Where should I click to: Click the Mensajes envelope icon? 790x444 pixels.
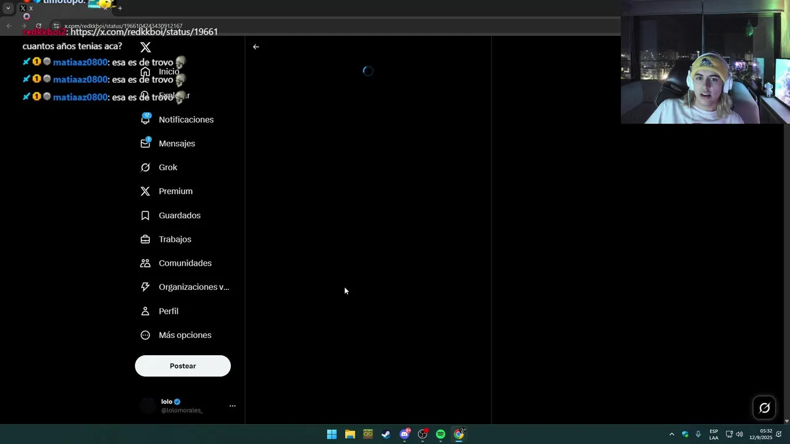(x=145, y=144)
